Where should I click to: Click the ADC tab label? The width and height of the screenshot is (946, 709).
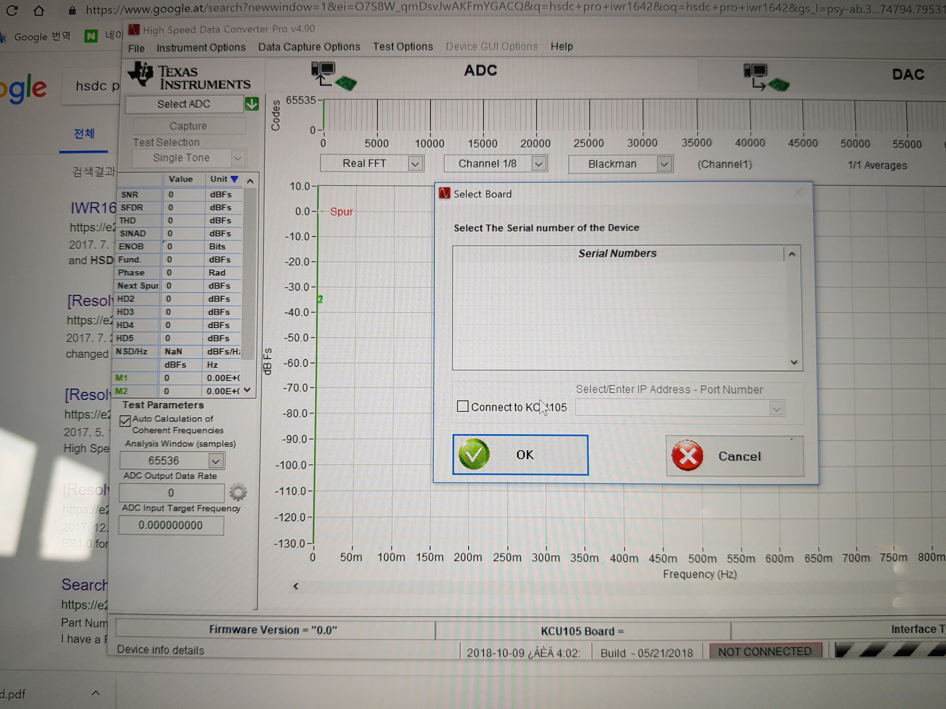click(480, 70)
